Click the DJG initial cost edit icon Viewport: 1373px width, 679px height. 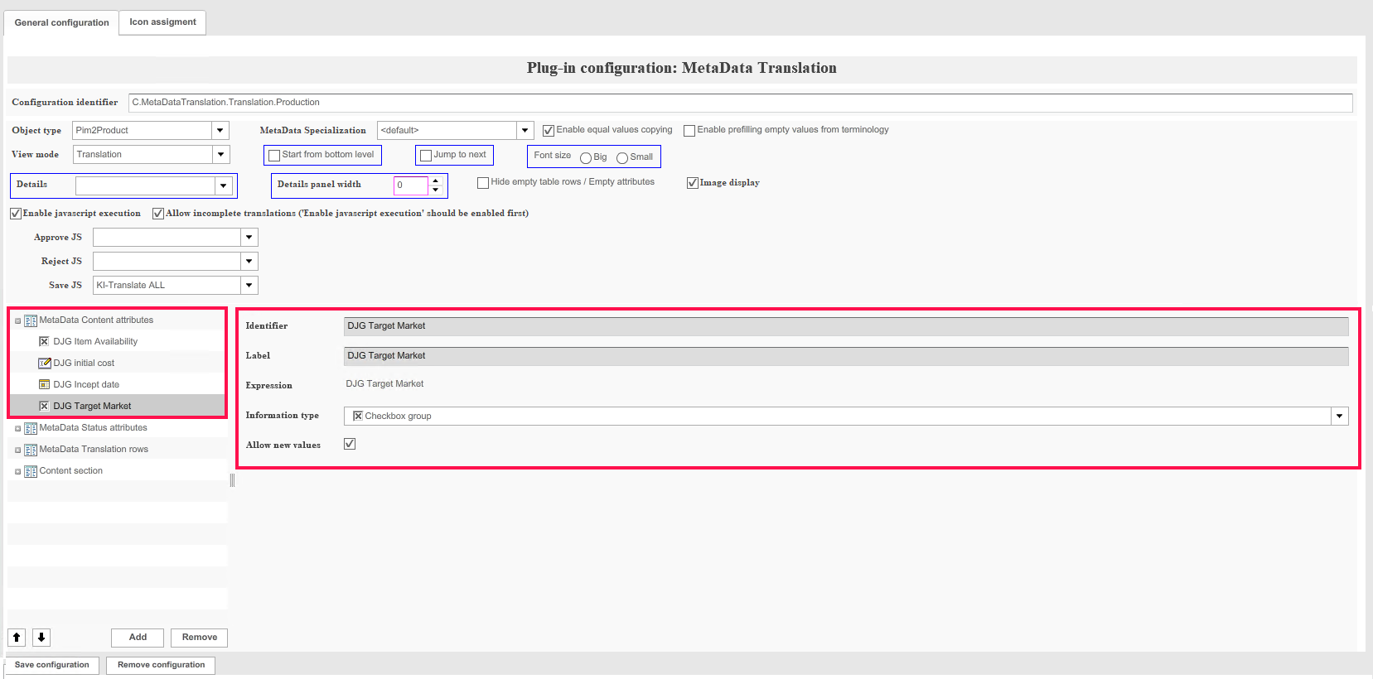45,363
